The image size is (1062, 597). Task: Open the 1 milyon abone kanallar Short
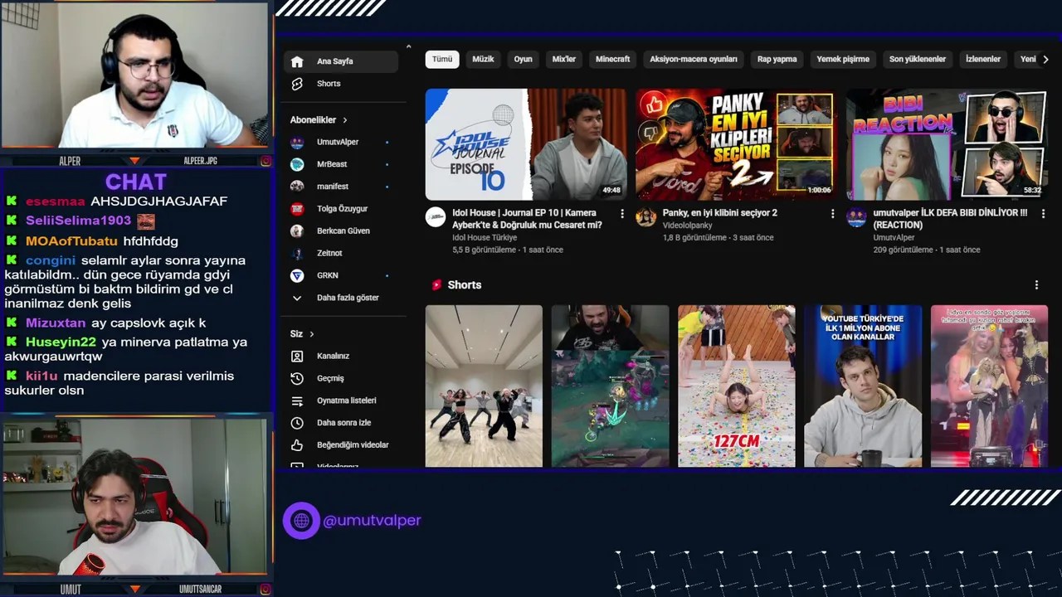(x=862, y=386)
